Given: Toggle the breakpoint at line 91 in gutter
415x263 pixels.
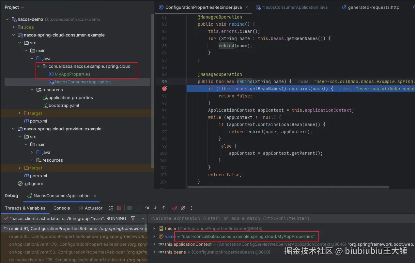Looking at the screenshot, I should (x=164, y=88).
